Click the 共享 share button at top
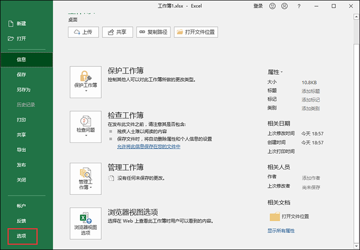This screenshot has width=360, height=250. click(x=118, y=32)
